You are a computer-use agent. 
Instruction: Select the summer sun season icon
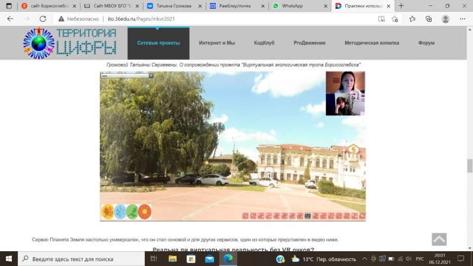144,212
